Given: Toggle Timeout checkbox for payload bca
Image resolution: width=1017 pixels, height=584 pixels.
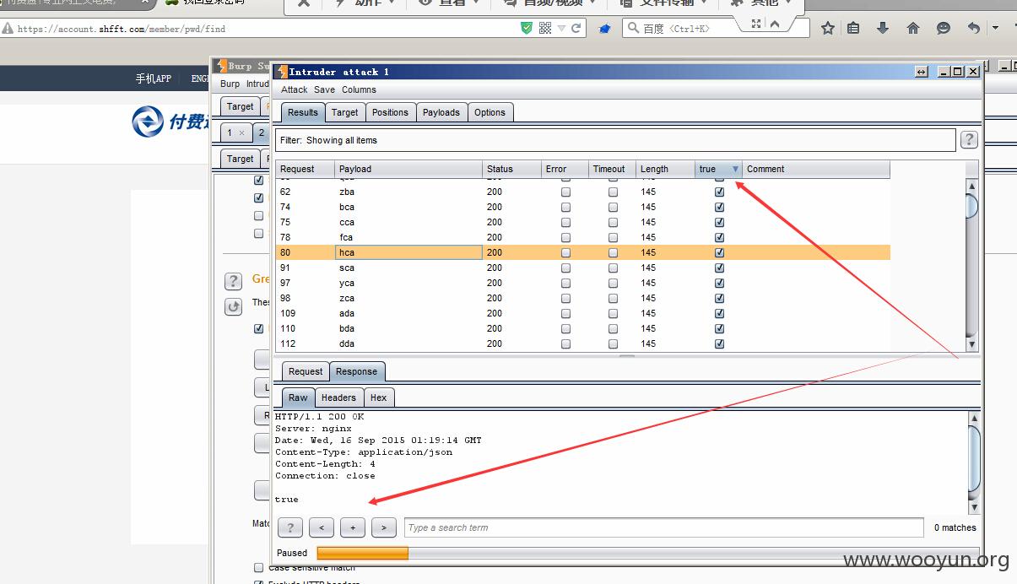Looking at the screenshot, I should [613, 207].
